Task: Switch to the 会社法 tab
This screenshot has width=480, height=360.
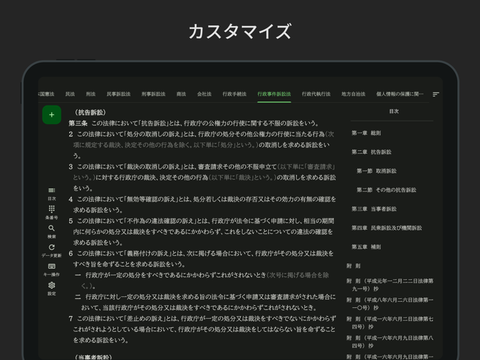Action: 204,94
